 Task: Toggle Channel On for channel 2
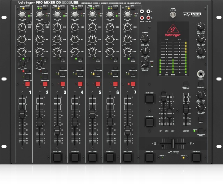pyautogui.click(x=45, y=77)
